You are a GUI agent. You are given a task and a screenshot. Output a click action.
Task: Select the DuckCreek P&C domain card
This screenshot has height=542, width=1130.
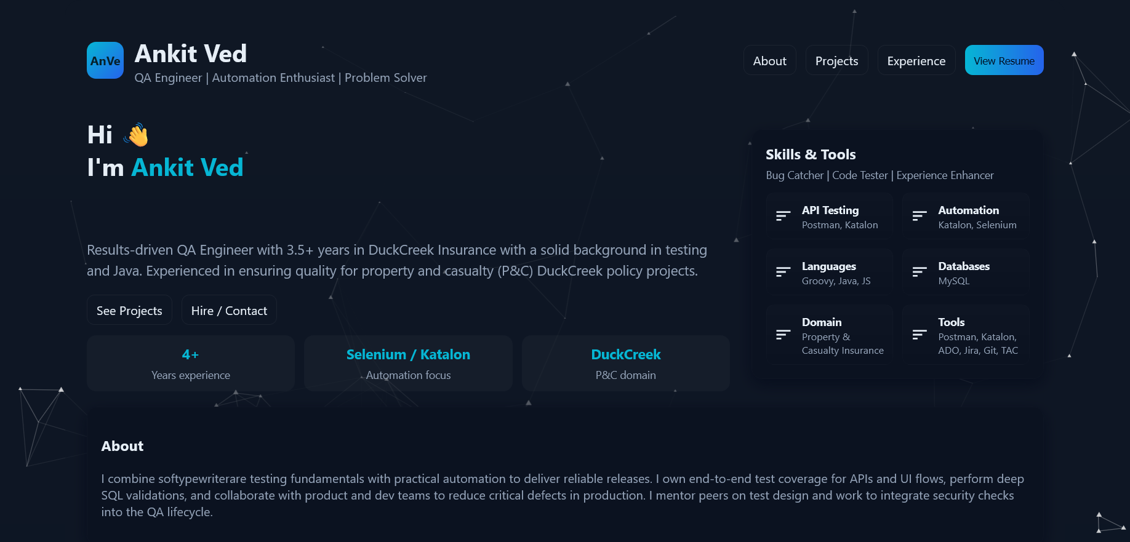tap(626, 364)
